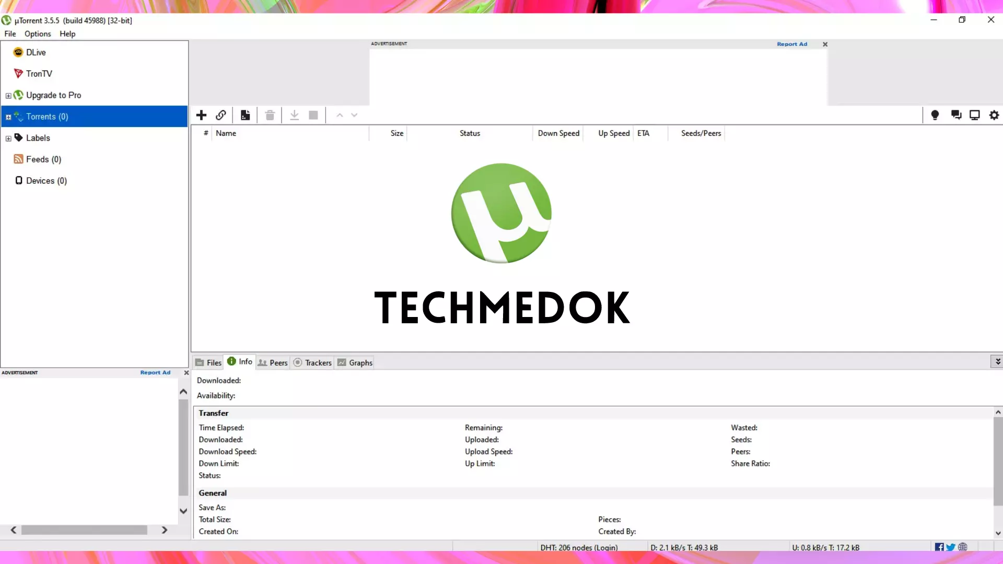Switch to the Peers tab

click(273, 362)
